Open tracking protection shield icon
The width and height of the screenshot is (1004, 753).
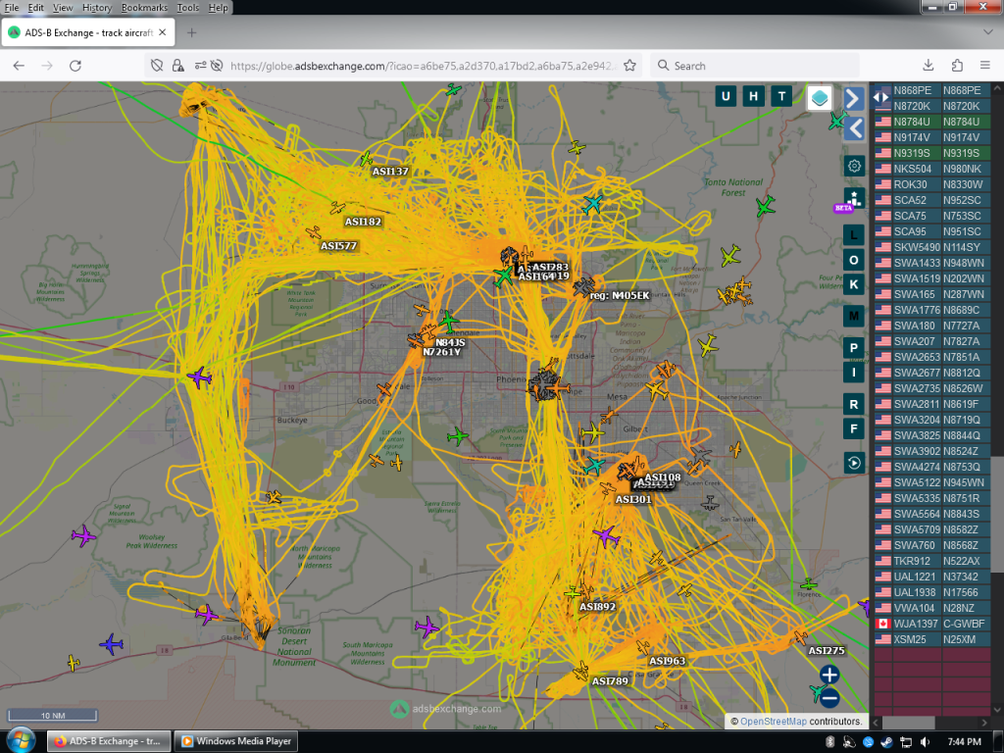point(157,66)
